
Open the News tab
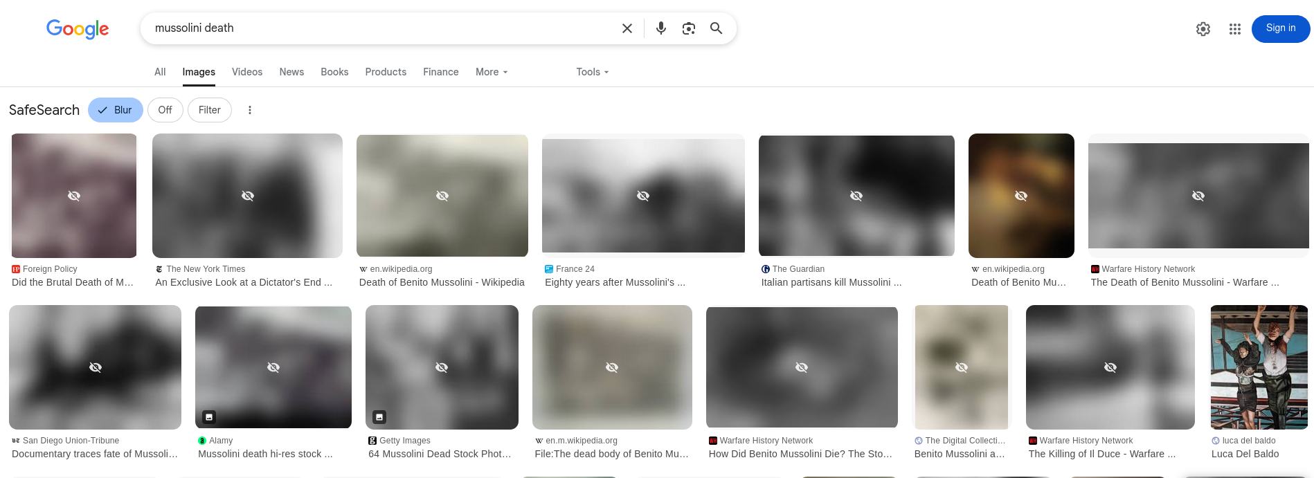291,72
